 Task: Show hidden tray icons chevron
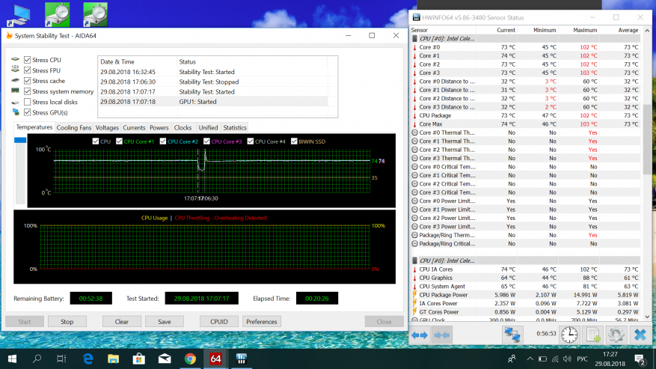(x=530, y=359)
